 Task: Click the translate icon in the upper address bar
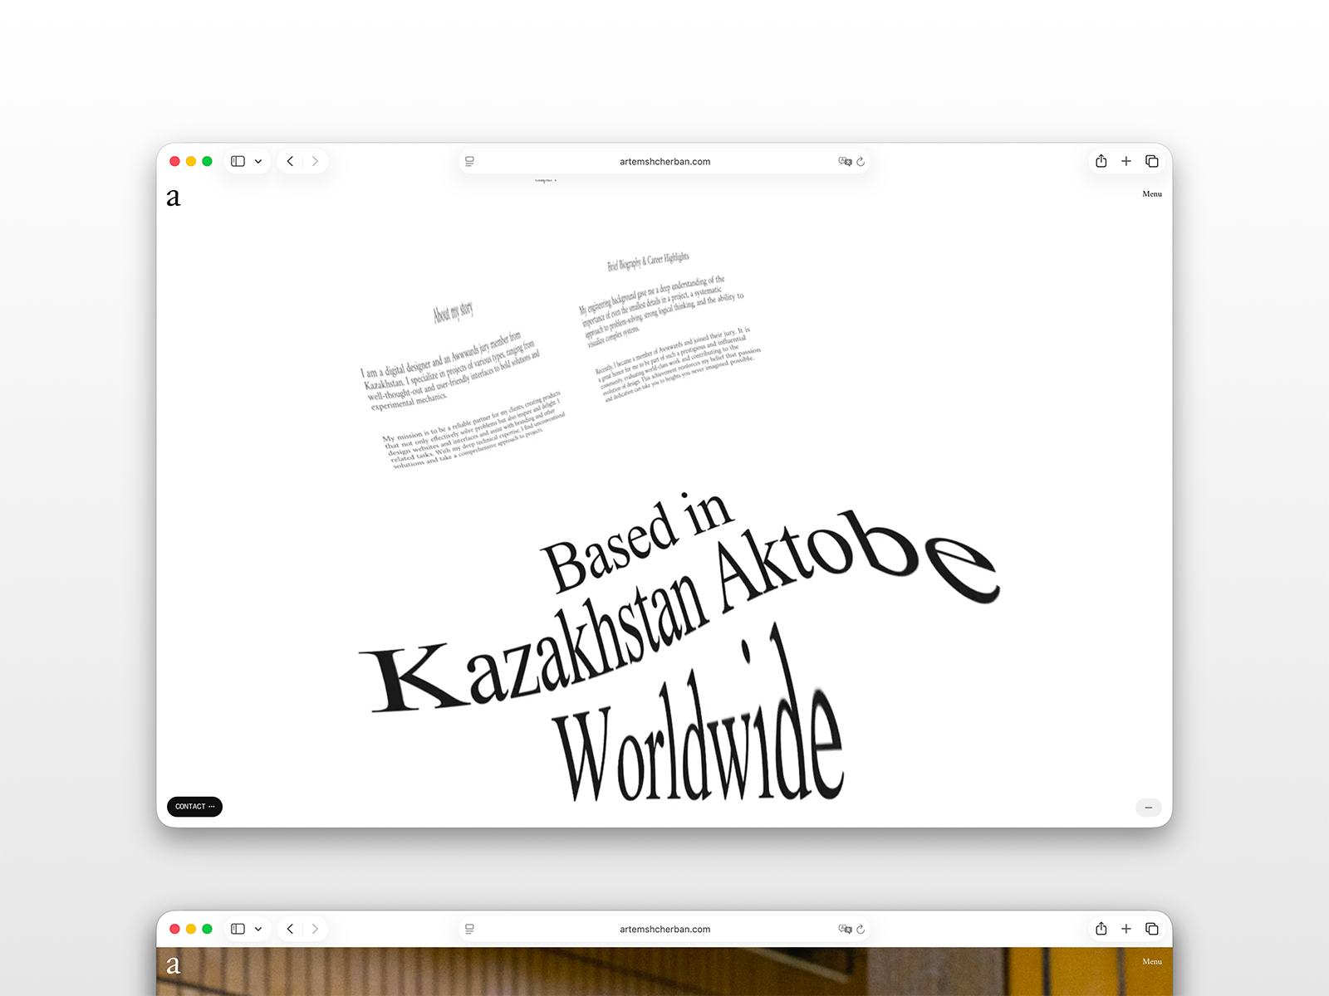click(x=845, y=162)
